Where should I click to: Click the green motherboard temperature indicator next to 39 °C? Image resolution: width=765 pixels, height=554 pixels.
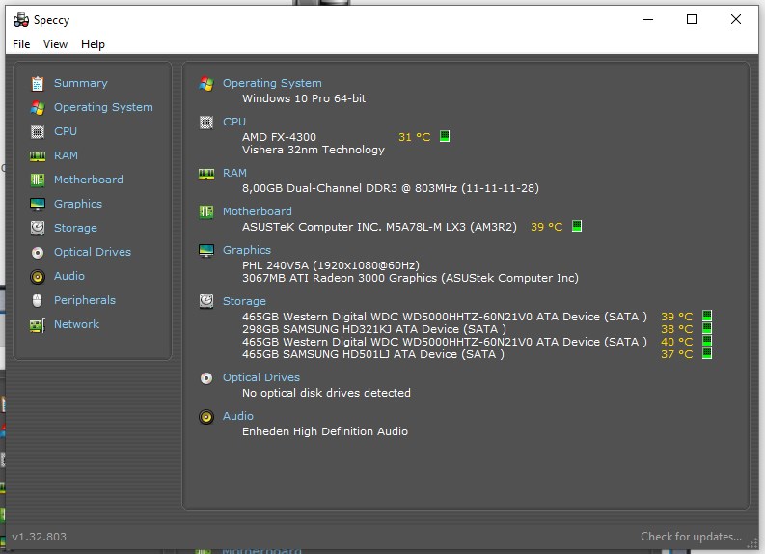point(577,226)
